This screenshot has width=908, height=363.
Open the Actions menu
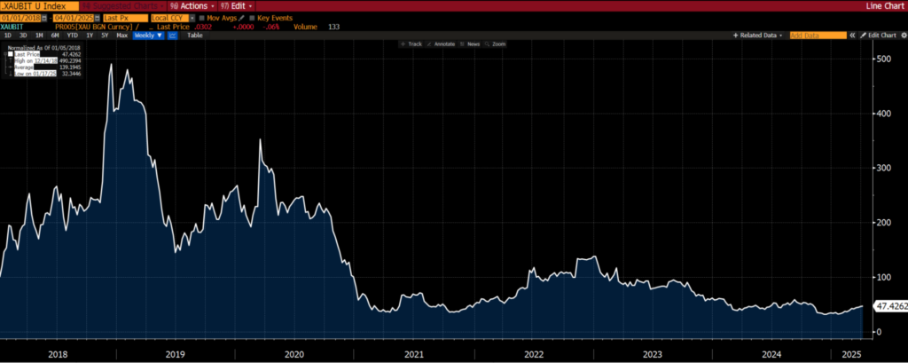coord(194,5)
